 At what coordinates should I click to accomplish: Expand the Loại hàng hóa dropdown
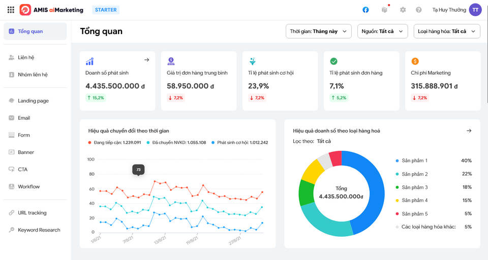coord(446,31)
